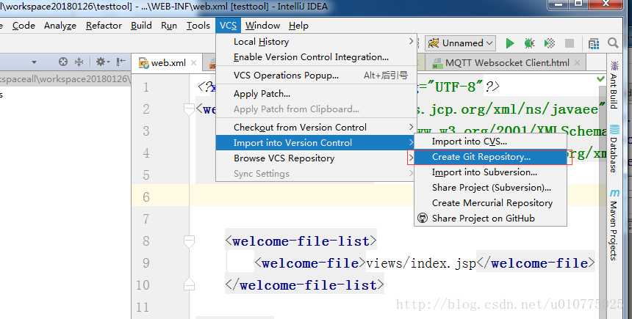Open Project Structure icon in toolbar

pos(593,43)
